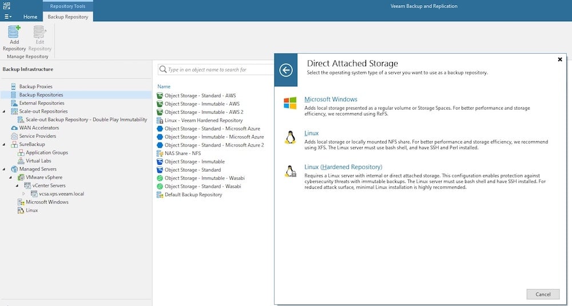Choose the Linux repository link
This screenshot has width=572, height=306.
click(311, 133)
